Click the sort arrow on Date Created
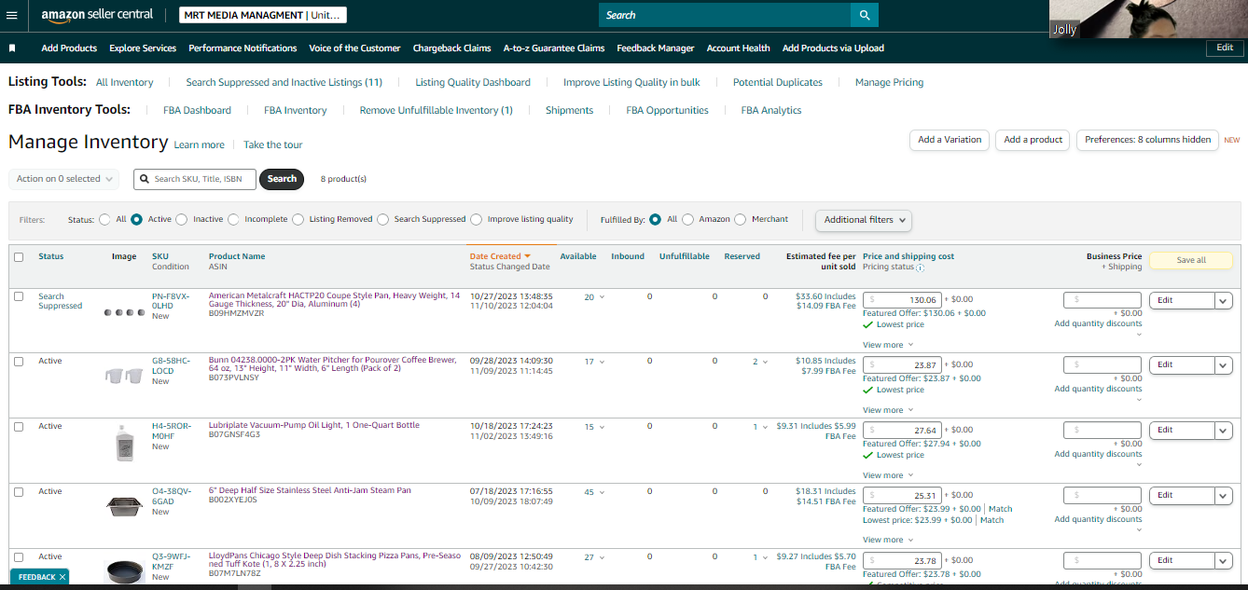Image resolution: width=1248 pixels, height=590 pixels. pyautogui.click(x=527, y=256)
